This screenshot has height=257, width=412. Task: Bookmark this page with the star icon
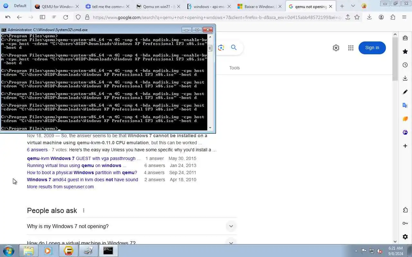(x=357, y=17)
